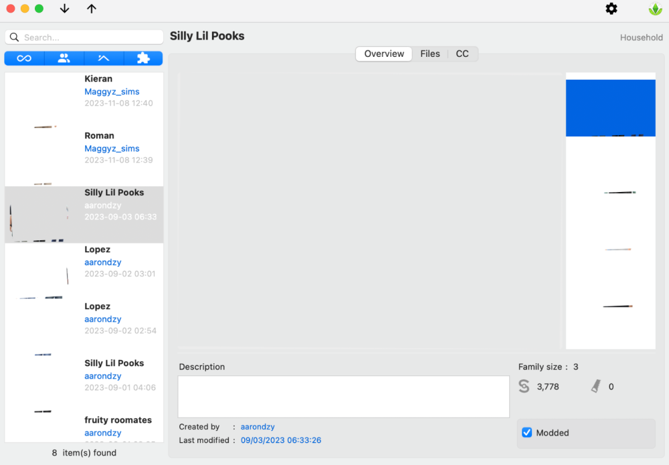The height and width of the screenshot is (465, 669).
Task: Click the magnifying glass search icon
Action: pyautogui.click(x=15, y=37)
